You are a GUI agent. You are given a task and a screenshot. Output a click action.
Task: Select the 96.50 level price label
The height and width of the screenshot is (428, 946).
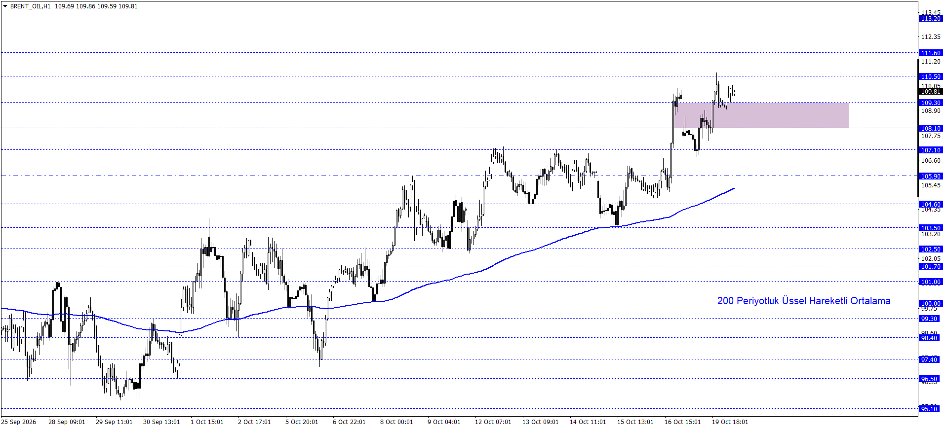coord(929,379)
